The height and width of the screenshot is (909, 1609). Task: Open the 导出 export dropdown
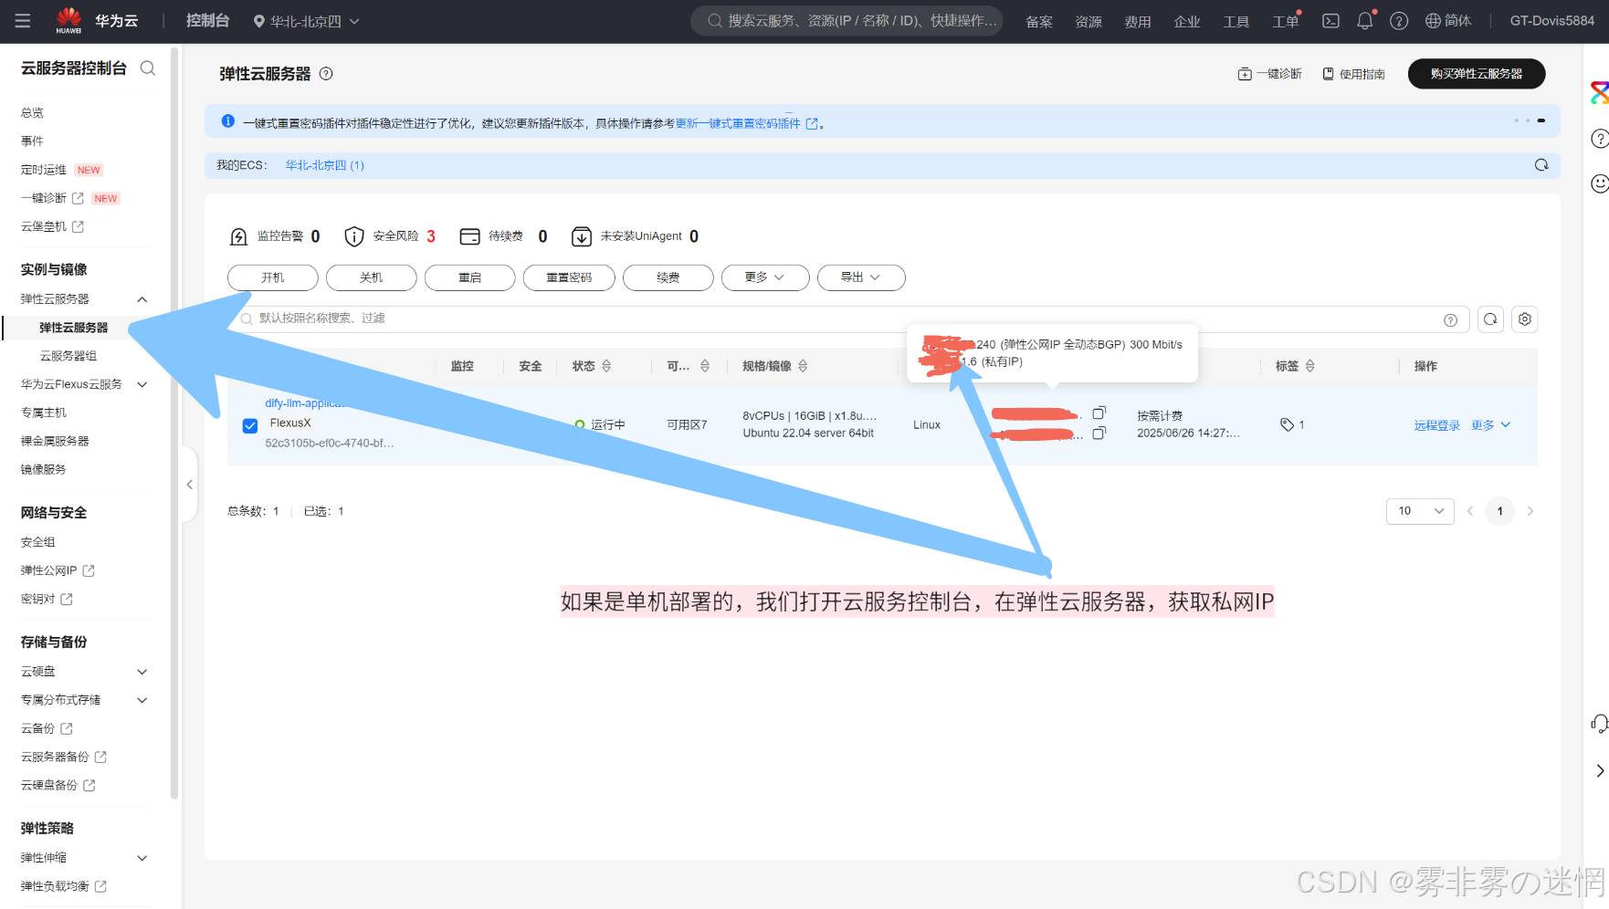tap(861, 277)
